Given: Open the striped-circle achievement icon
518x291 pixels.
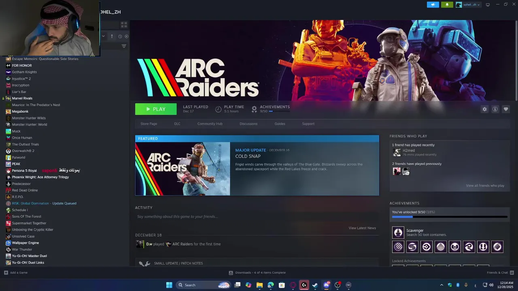Looking at the screenshot, I should tap(398, 247).
